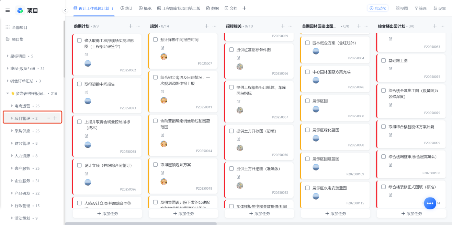
Task: Click plus icon in 首期园林建出图 column header
Action: 359,26
